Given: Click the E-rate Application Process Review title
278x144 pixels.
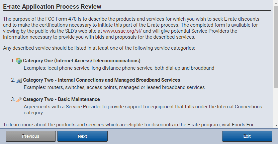Looking at the screenshot, I should pos(52,7).
